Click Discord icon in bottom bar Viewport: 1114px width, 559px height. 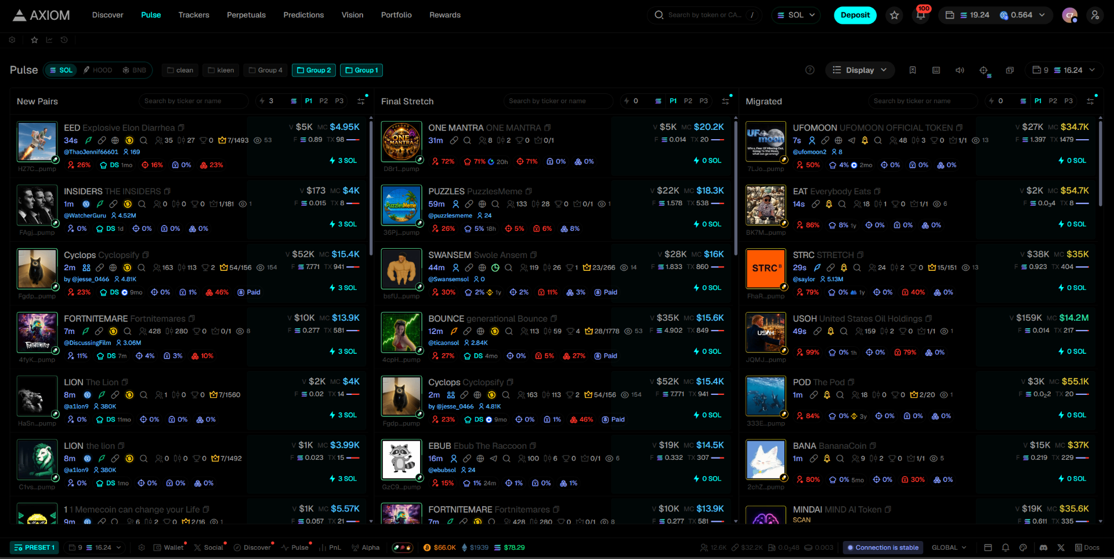(x=1043, y=547)
